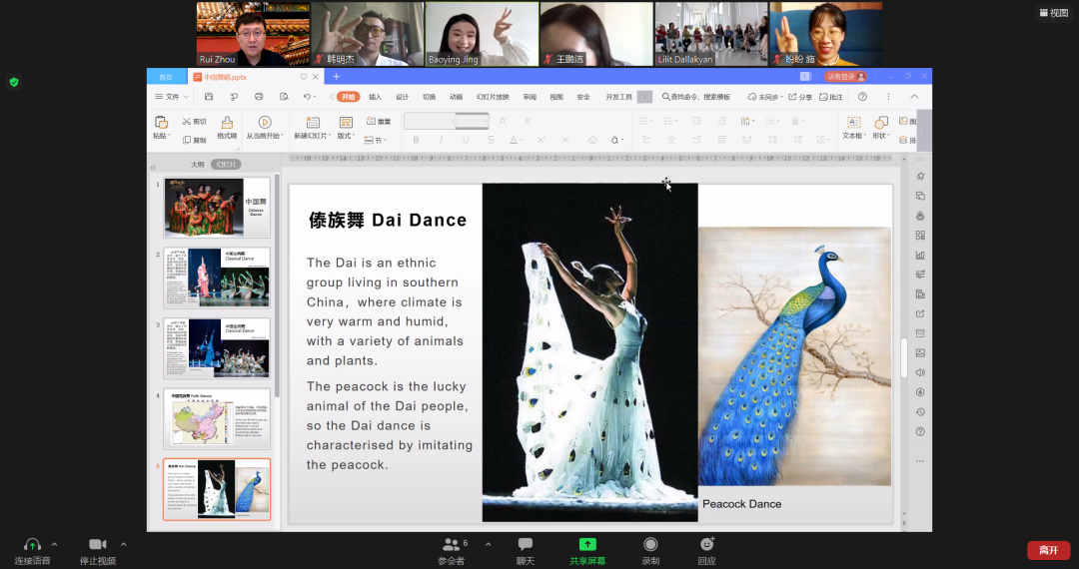
Task: Open the Design (设计) ribbon tab
Action: point(402,97)
